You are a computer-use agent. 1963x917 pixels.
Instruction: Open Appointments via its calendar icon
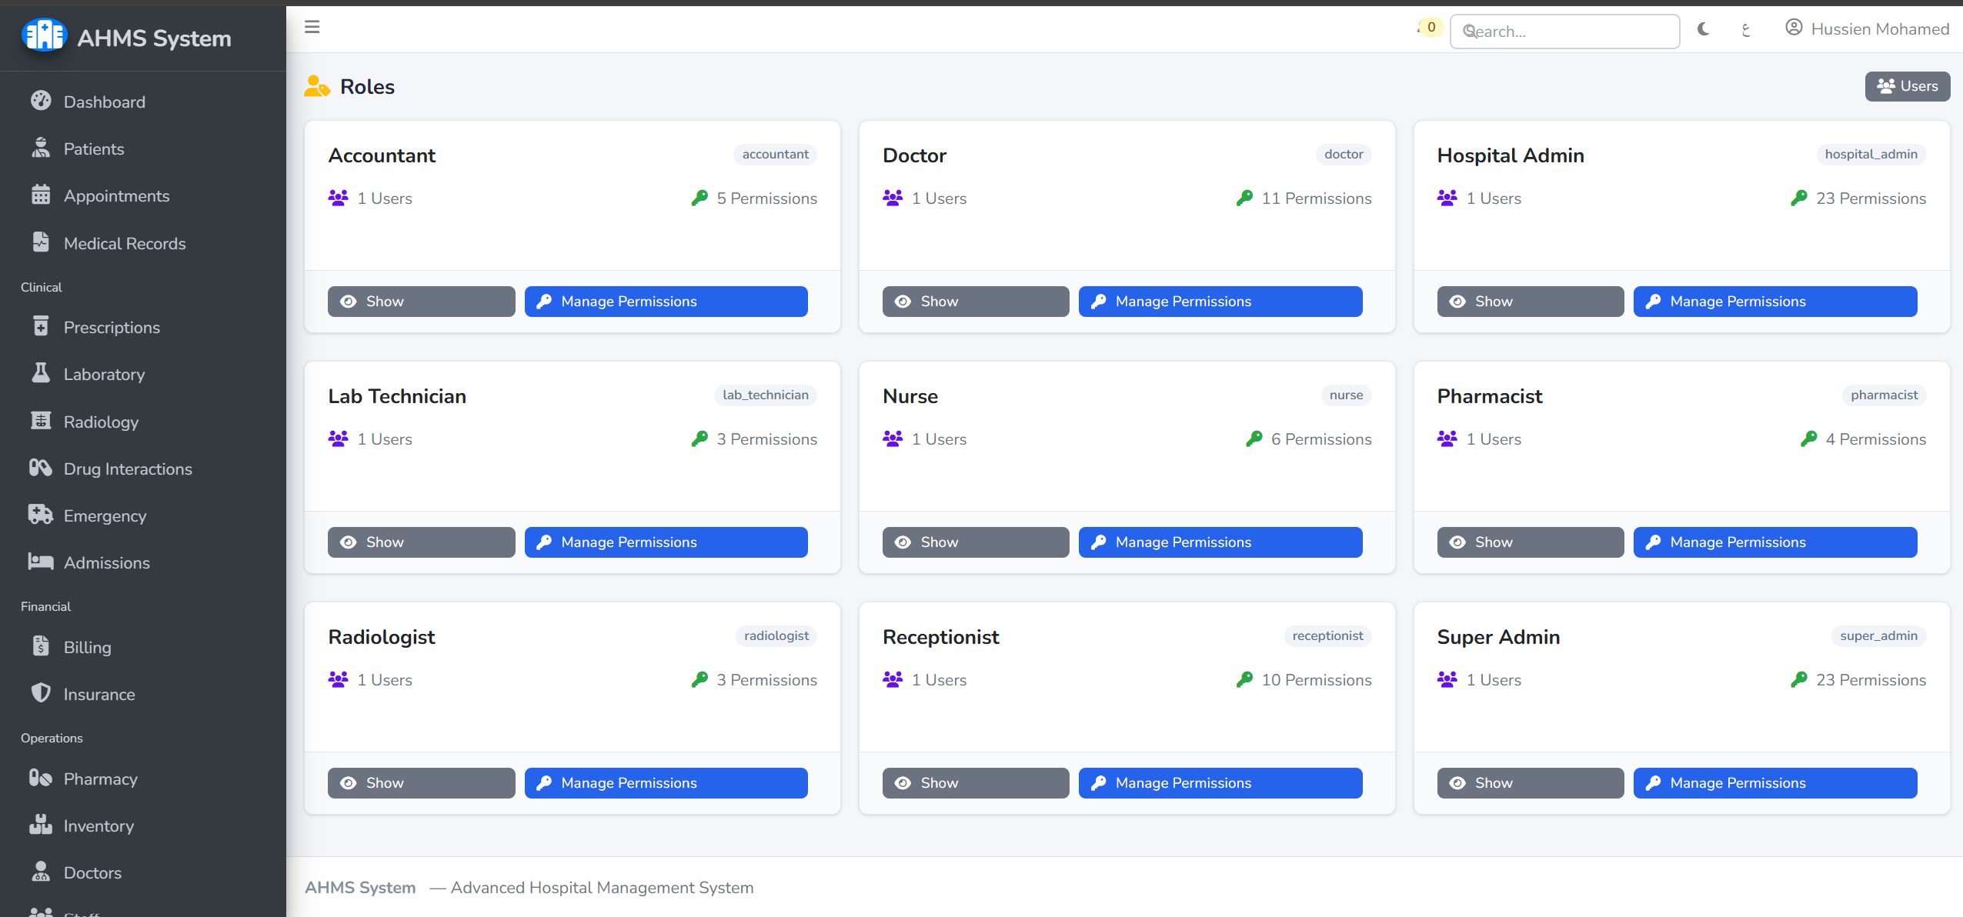tap(41, 195)
